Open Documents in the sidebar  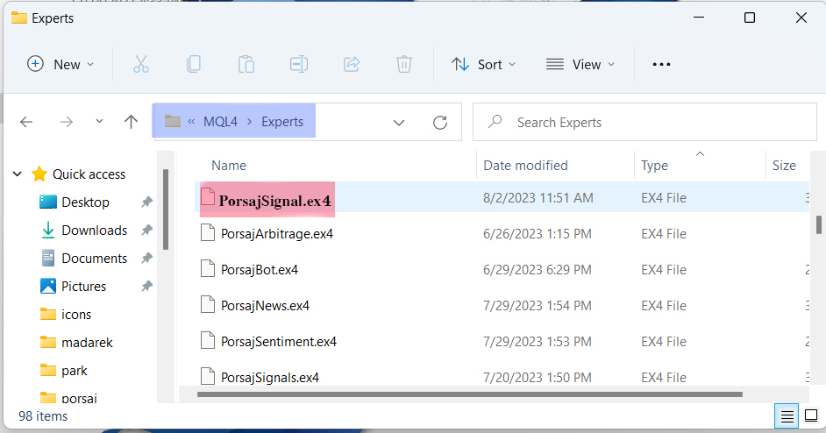coord(95,258)
